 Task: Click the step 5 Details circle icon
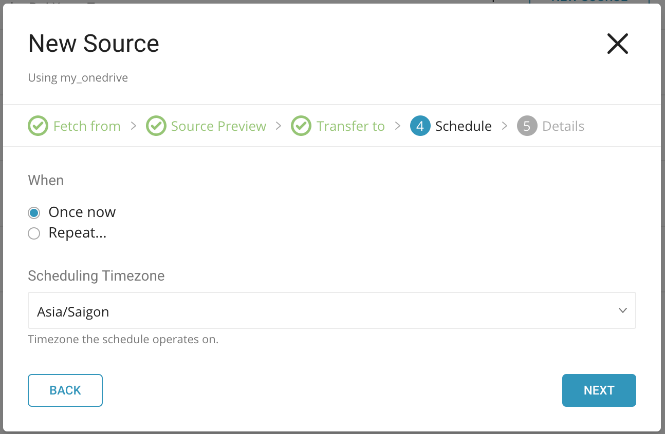point(527,126)
